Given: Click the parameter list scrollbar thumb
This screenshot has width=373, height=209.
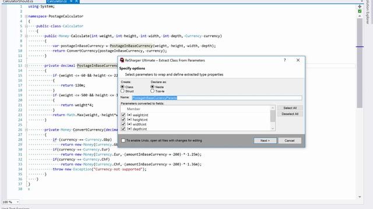Looking at the screenshot, I should coord(273,116).
